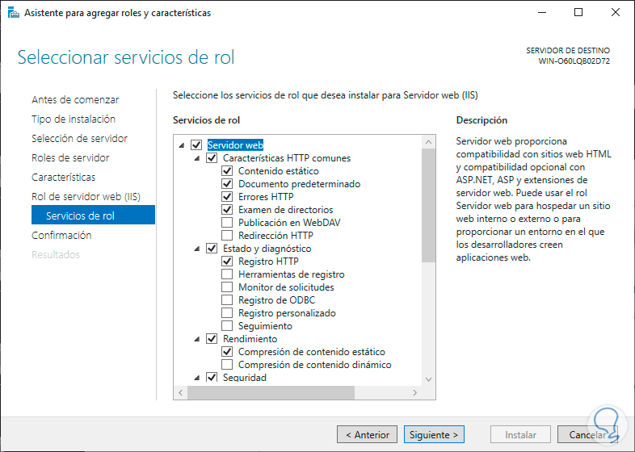Check Registro de ODBC checkbox
Screen dimensions: 635x452
[x=227, y=300]
